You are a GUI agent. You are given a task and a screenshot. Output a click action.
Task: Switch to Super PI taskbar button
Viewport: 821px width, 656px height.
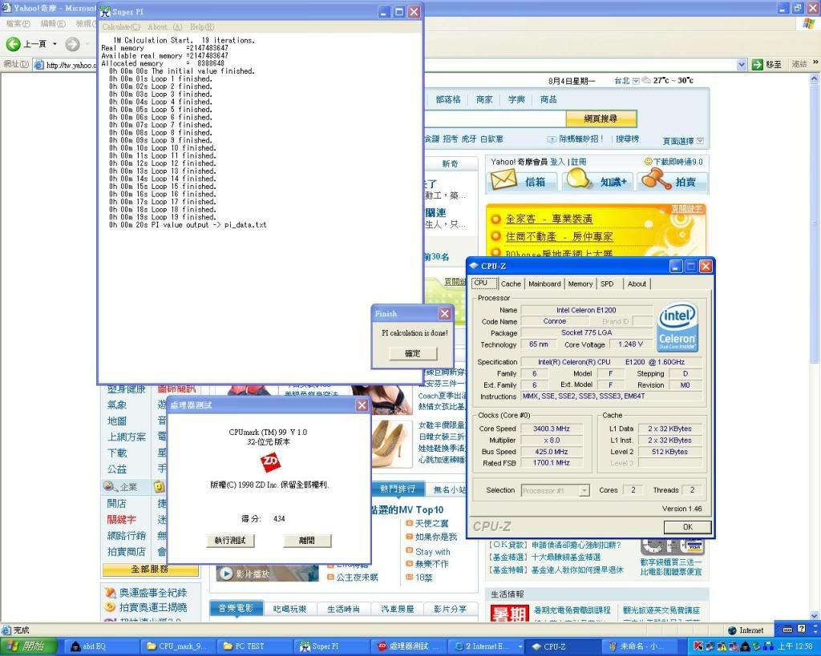point(330,646)
